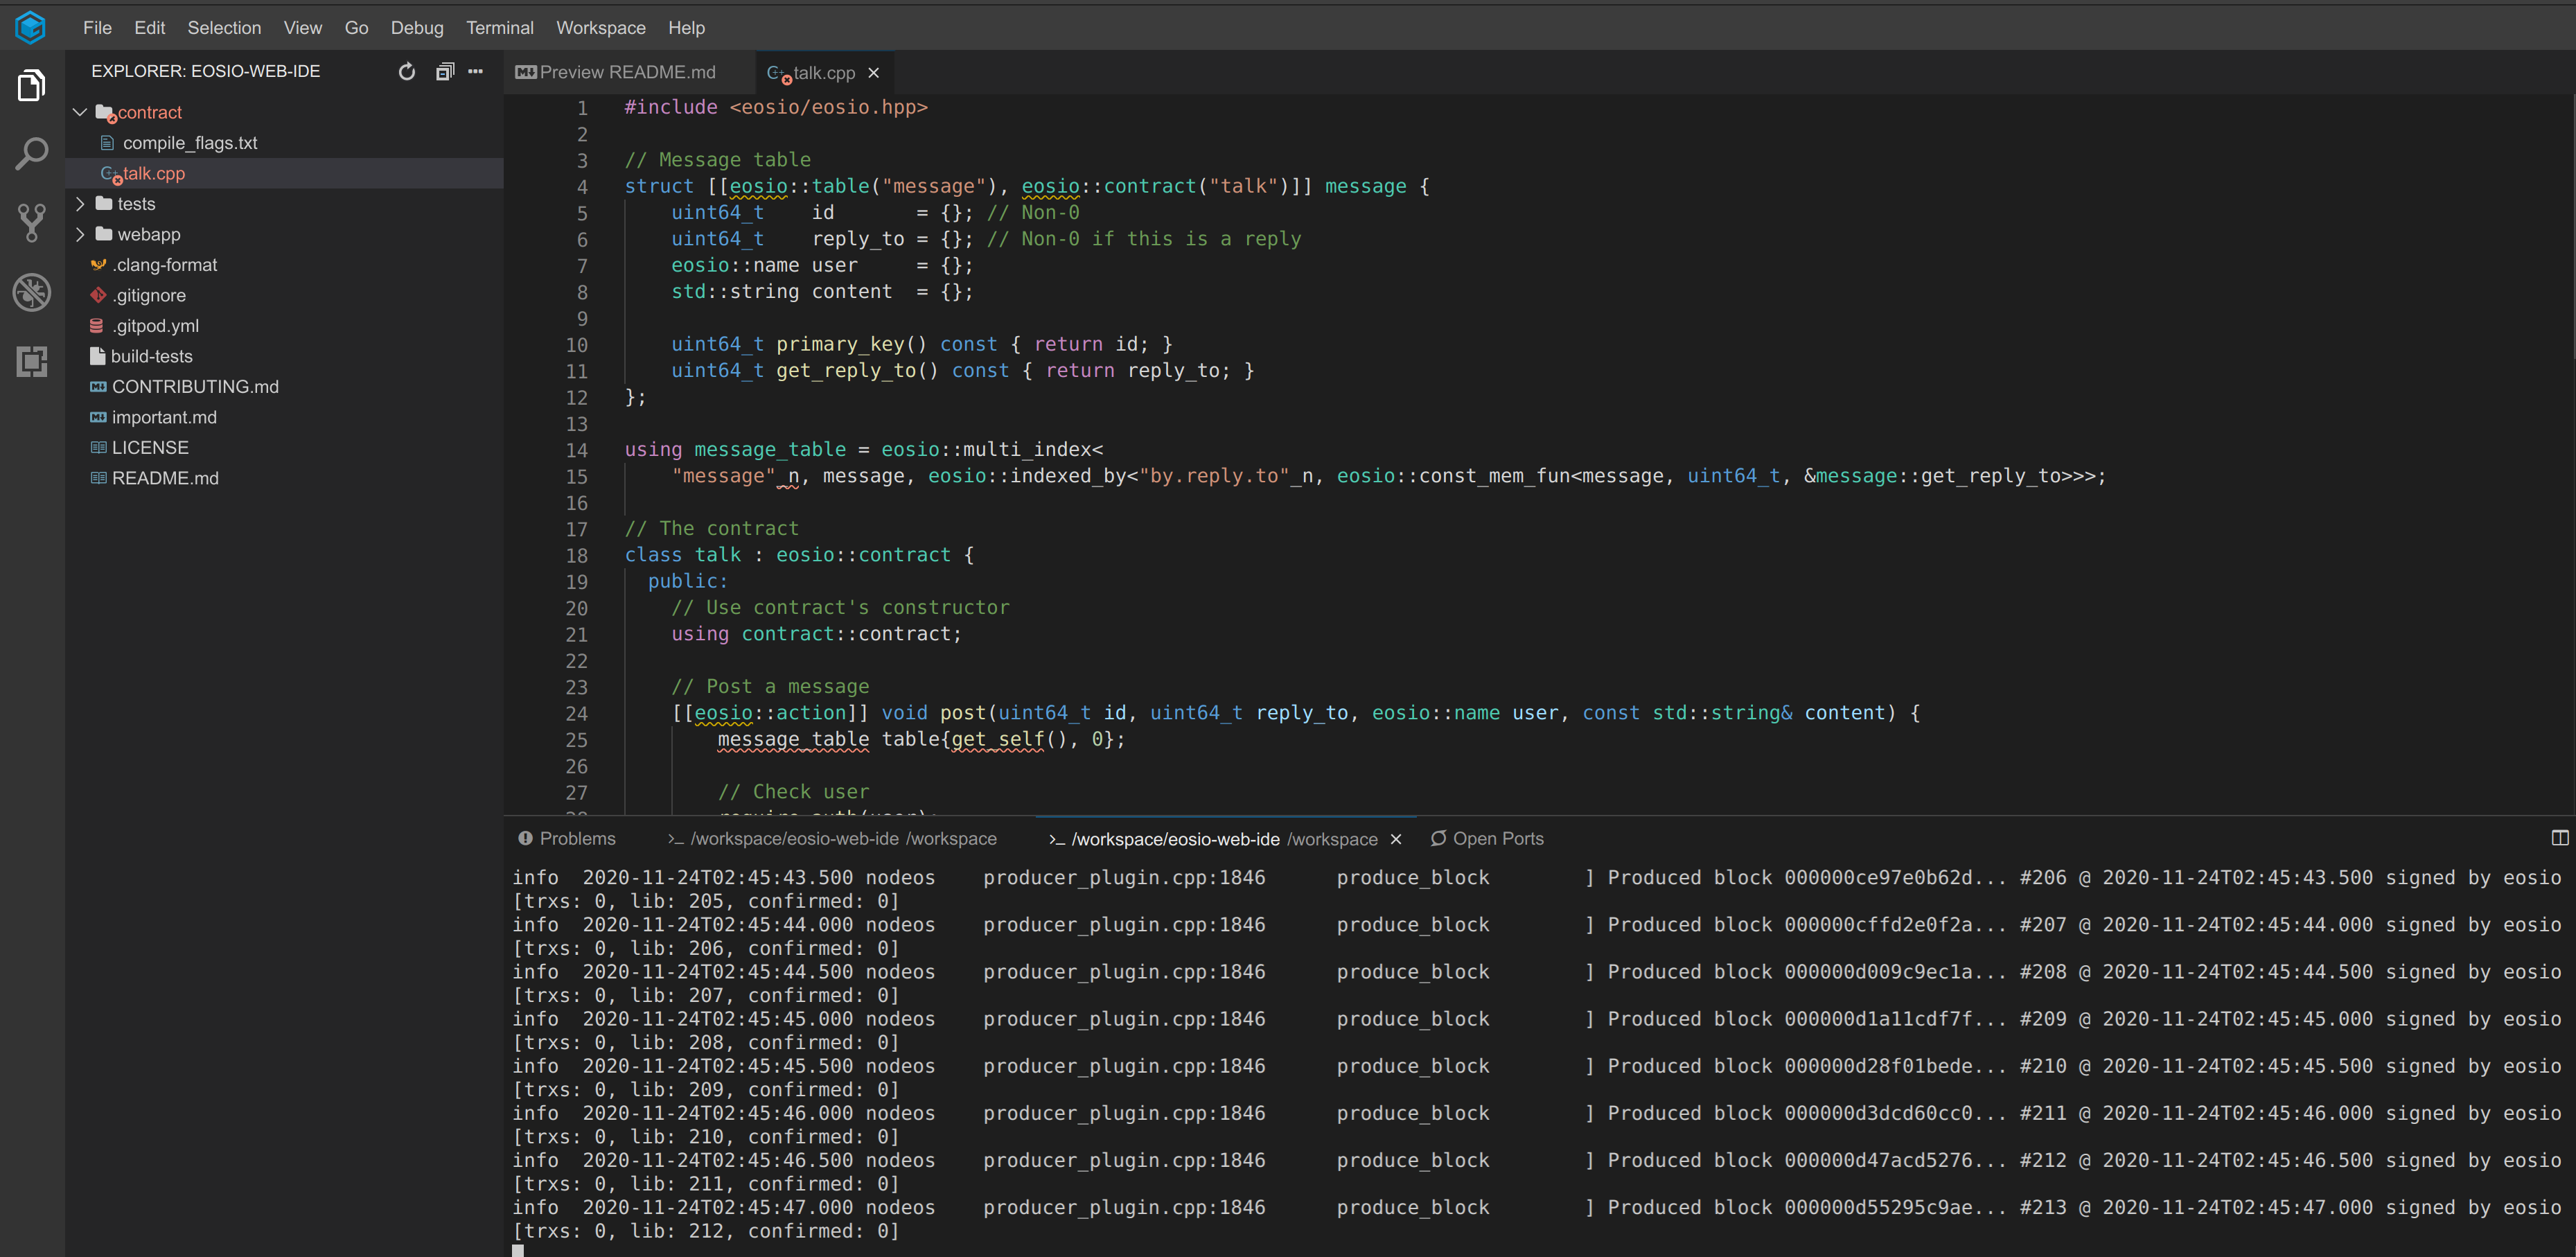Click 'class talk' on line 18
Image resolution: width=2576 pixels, height=1257 pixels.
coord(683,555)
